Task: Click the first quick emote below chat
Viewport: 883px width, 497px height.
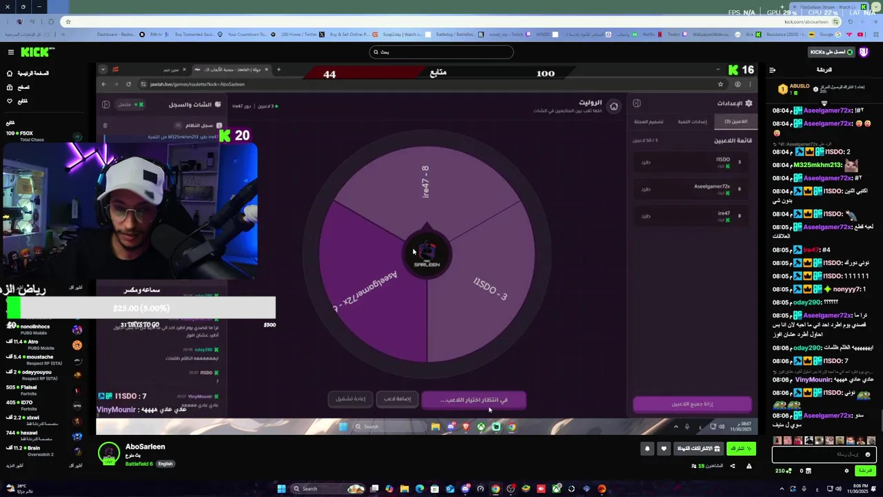Action: click(778, 440)
